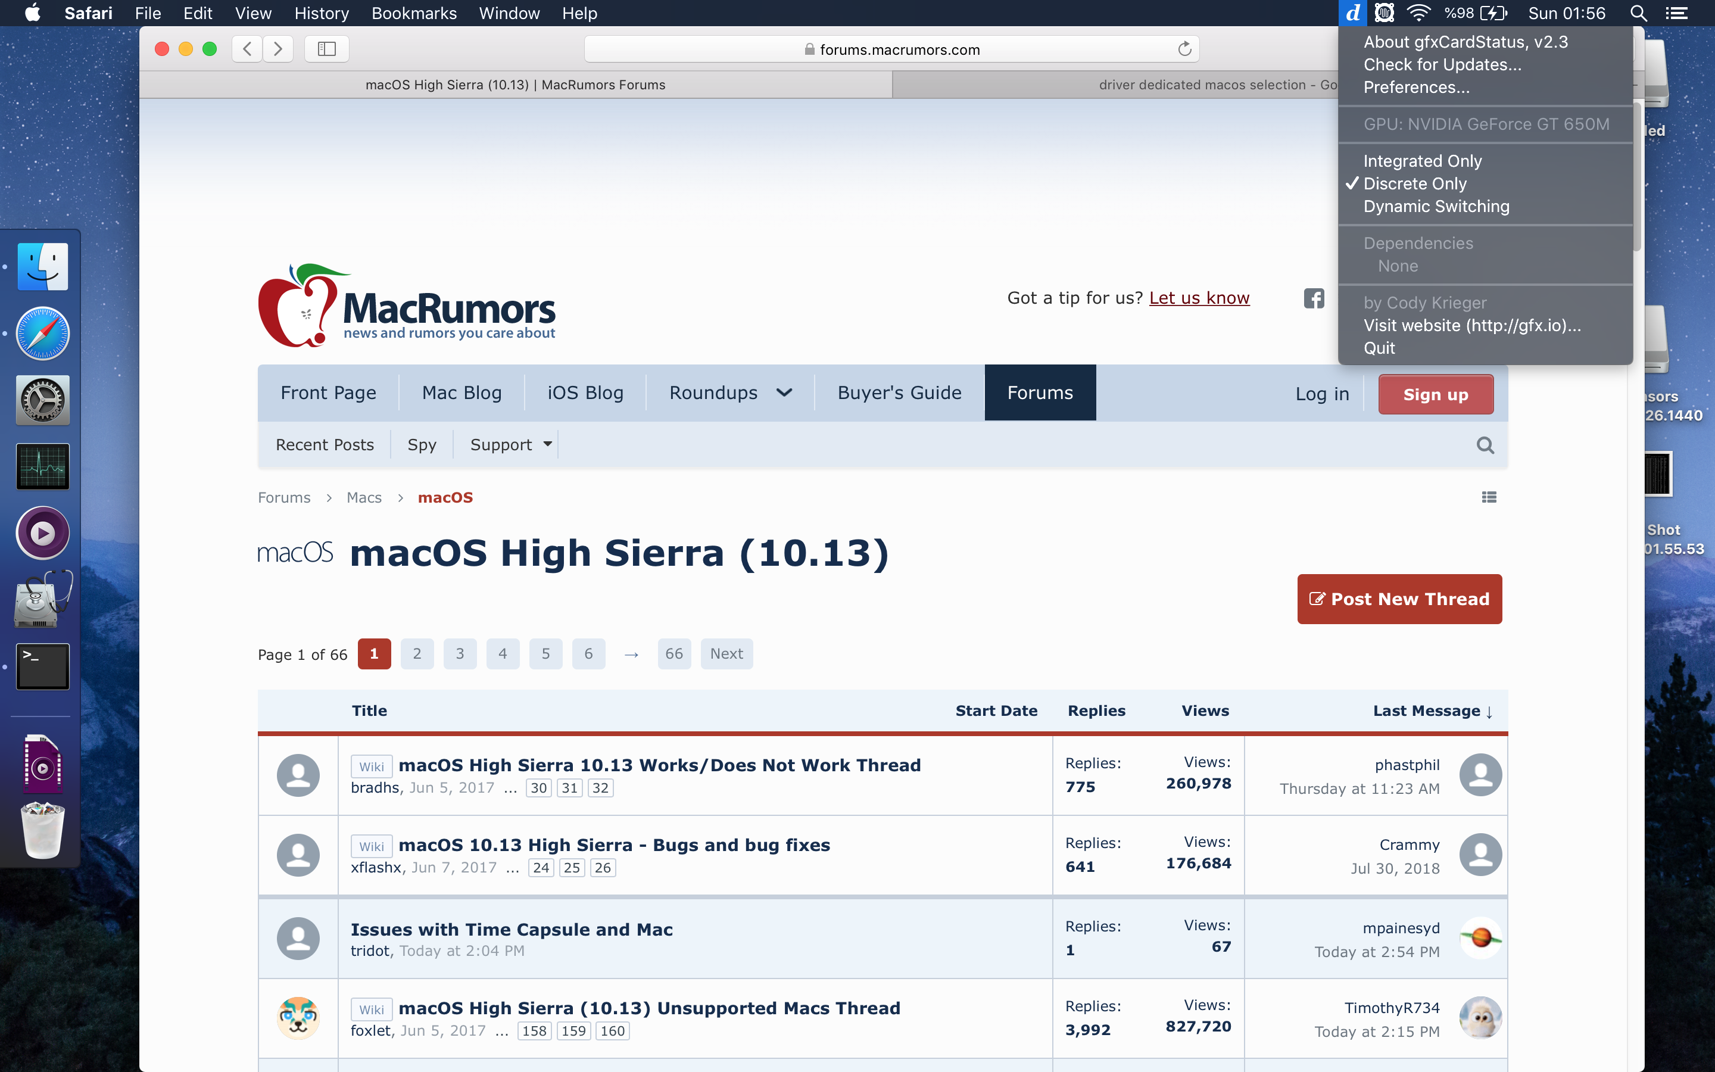Sort threads by Last Message
This screenshot has height=1072, width=1715.
(1433, 711)
